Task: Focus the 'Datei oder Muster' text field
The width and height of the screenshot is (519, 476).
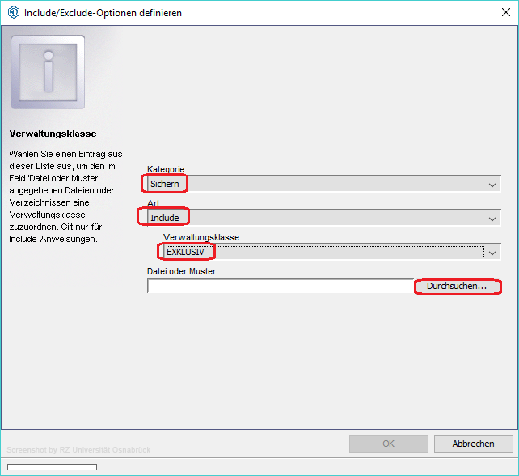Action: click(x=280, y=287)
